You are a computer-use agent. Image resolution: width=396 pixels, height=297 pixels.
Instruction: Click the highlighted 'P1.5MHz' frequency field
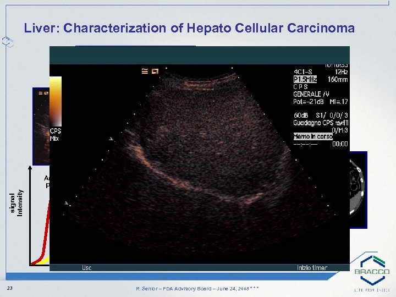tap(305, 79)
